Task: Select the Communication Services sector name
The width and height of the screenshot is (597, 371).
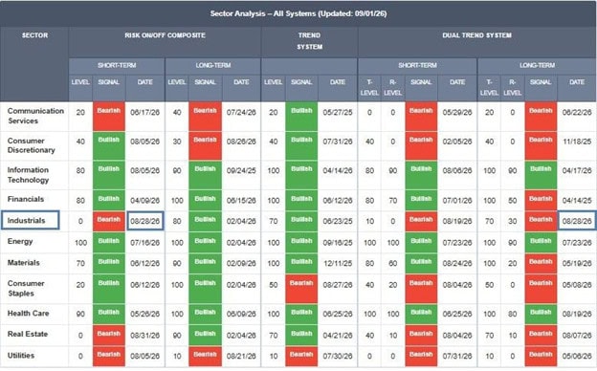Action: pyautogui.click(x=35, y=116)
